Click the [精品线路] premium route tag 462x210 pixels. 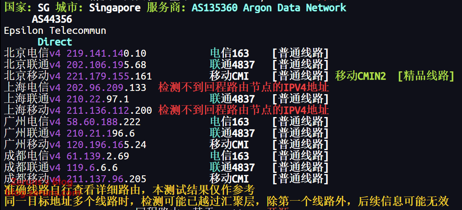click(426, 76)
